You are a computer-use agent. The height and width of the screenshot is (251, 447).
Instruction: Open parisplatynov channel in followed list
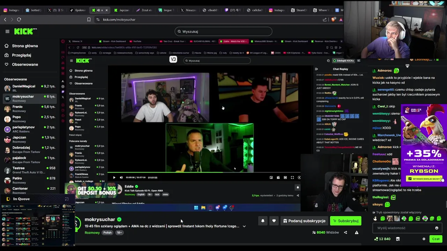[x=29, y=129]
